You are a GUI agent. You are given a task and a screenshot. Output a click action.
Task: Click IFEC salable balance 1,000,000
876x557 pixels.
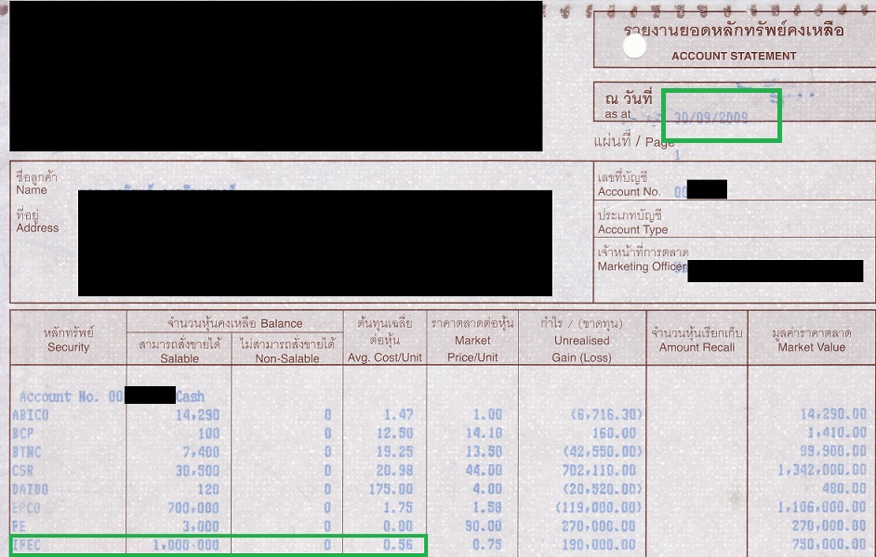[187, 545]
